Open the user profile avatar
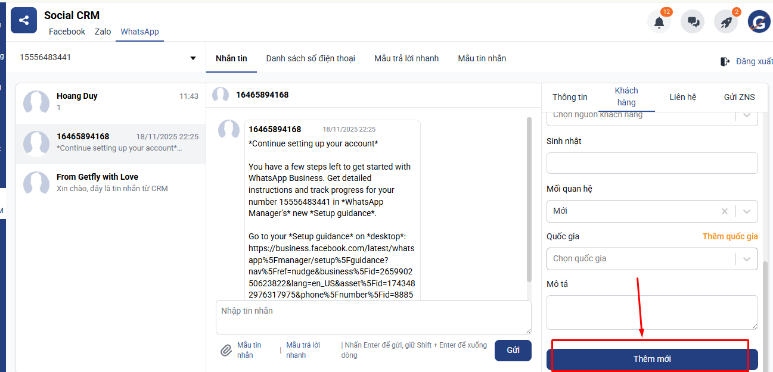Image resolution: width=773 pixels, height=372 pixels. (759, 22)
